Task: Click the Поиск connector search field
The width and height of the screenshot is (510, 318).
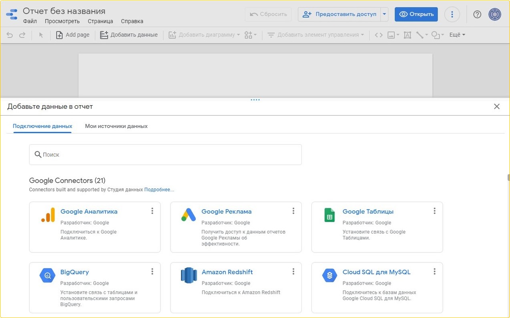Action: point(165,154)
